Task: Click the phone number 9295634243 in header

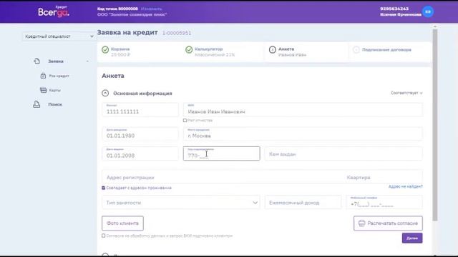Action: click(394, 9)
